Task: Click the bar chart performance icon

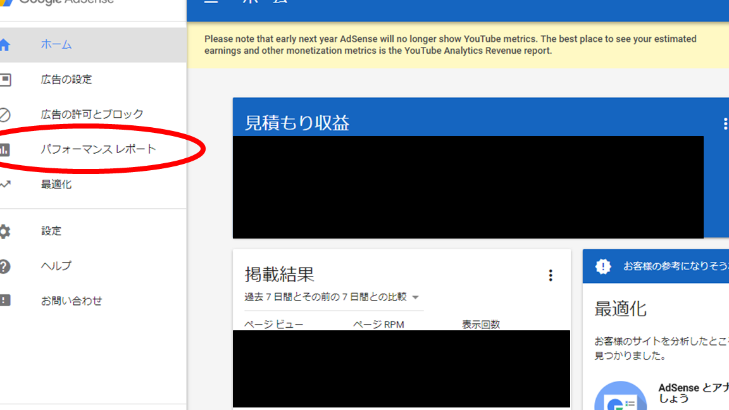Action: tap(4, 150)
